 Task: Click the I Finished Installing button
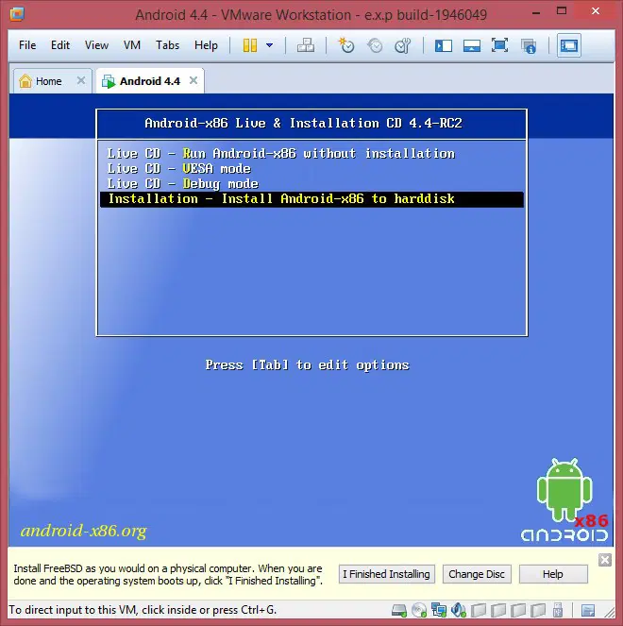(x=387, y=574)
